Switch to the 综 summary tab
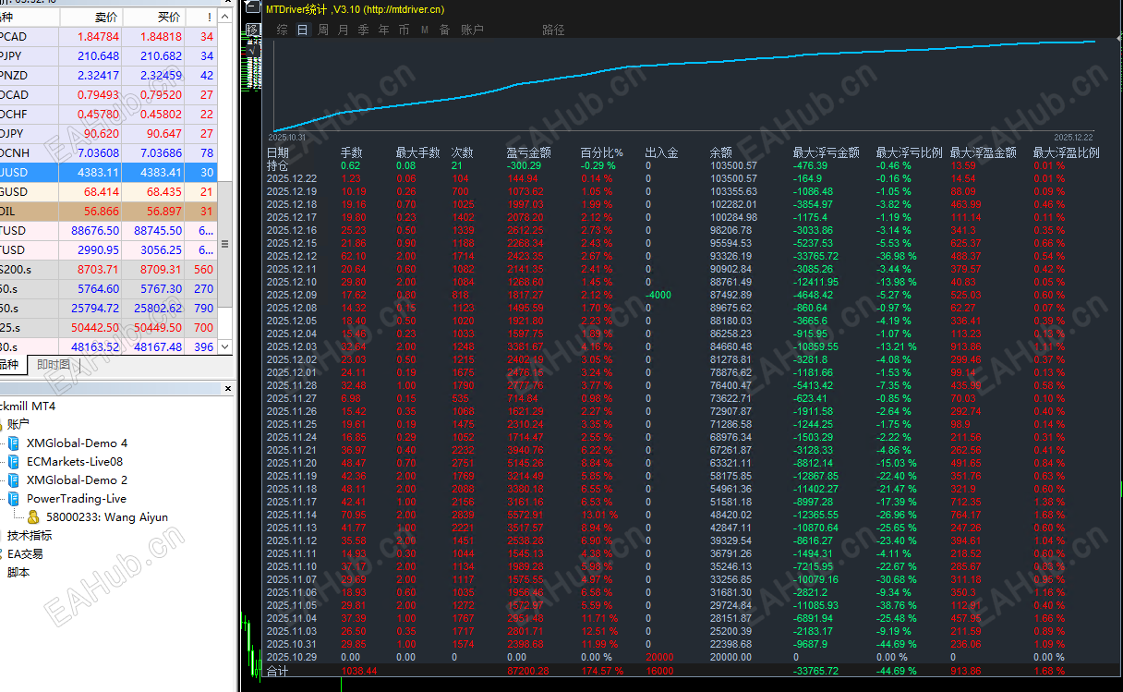This screenshot has height=692, width=1123. [x=282, y=30]
